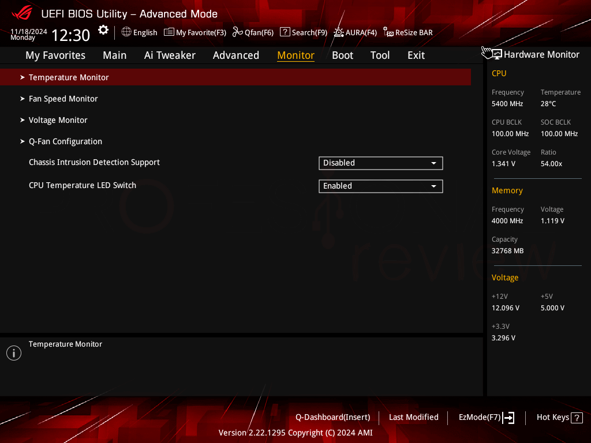
Task: Expand the Q-Fan Configuration submenu arrow
Action: [x=23, y=142]
